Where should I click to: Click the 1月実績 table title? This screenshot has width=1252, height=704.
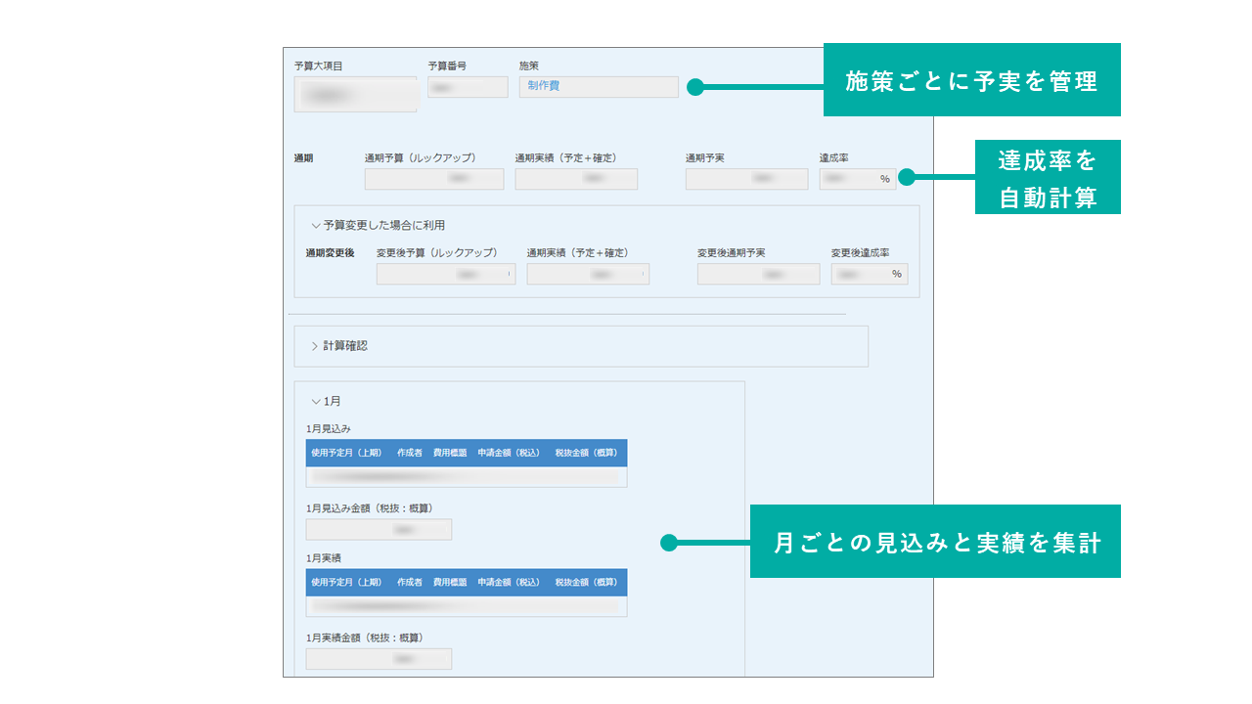click(324, 557)
